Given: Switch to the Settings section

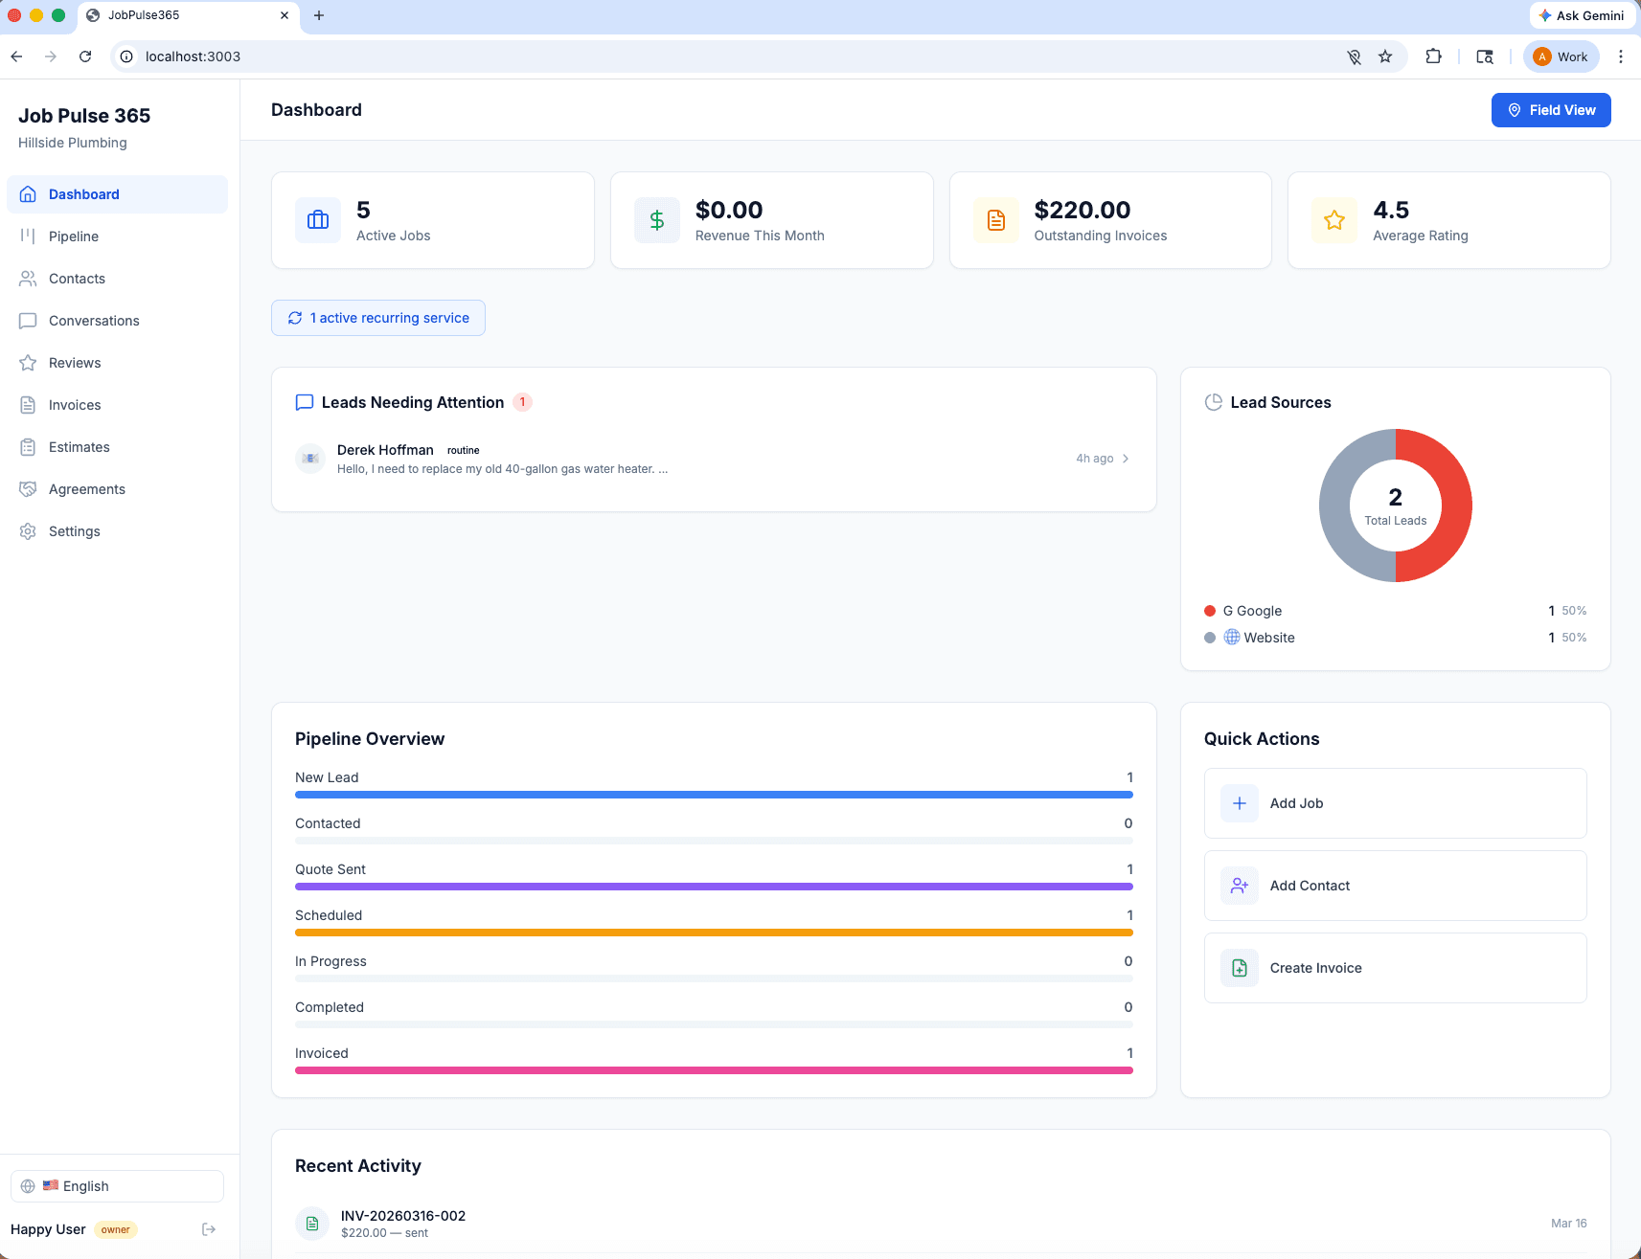Looking at the screenshot, I should coord(74,530).
